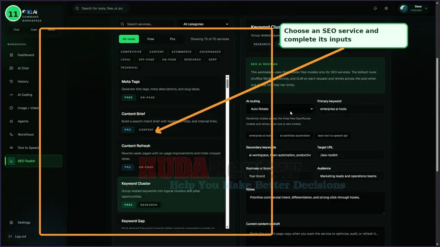Image resolution: width=440 pixels, height=247 pixels.
Task: Click the top search magnifier icon
Action: (x=77, y=9)
